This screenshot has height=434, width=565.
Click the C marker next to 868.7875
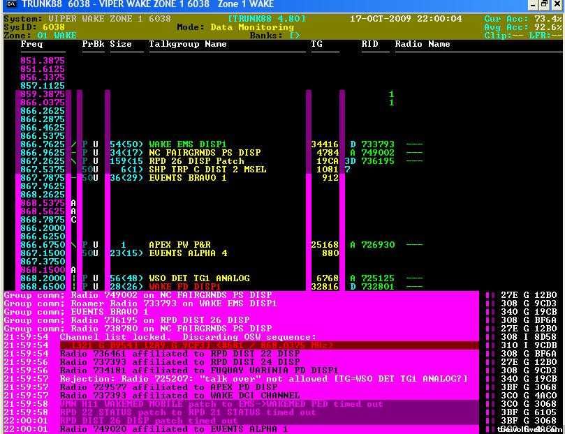click(x=73, y=220)
